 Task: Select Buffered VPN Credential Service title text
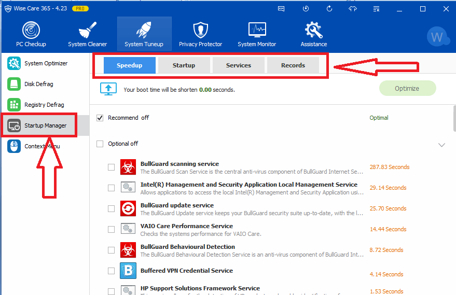[x=187, y=271]
